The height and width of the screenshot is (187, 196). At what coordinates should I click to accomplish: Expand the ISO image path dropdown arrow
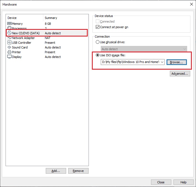(162, 62)
